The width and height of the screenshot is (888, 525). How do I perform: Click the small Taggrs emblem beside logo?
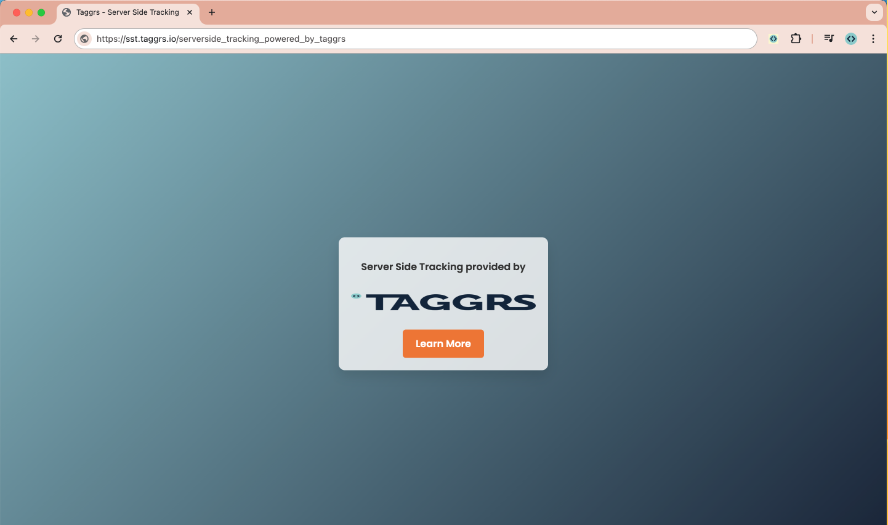[x=356, y=296]
